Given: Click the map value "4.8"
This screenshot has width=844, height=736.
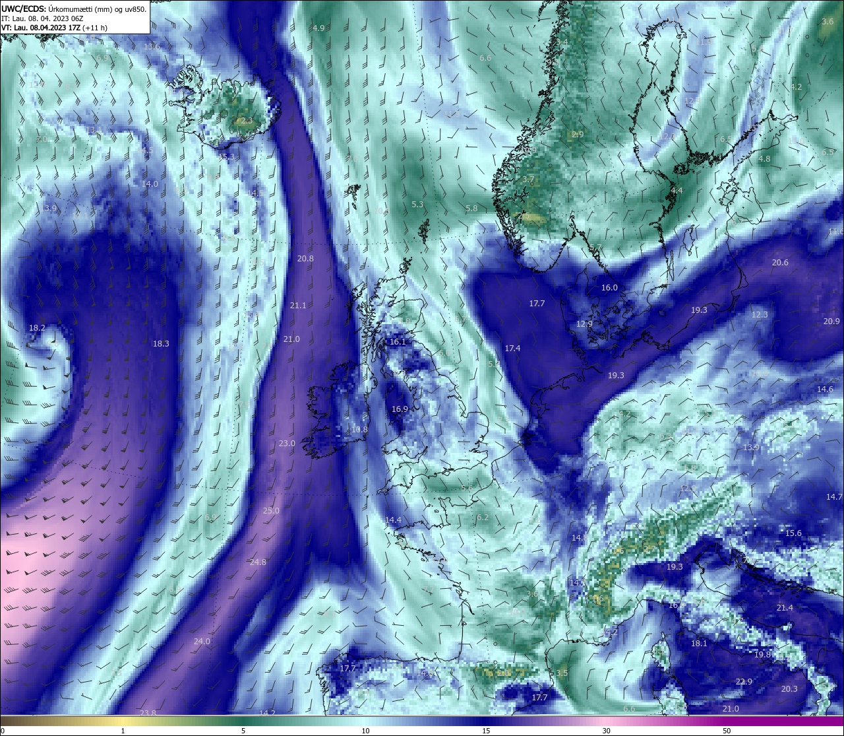Looking at the screenshot, I should click(764, 159).
